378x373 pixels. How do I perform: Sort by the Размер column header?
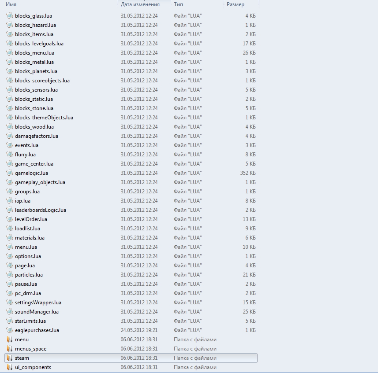[242, 4]
